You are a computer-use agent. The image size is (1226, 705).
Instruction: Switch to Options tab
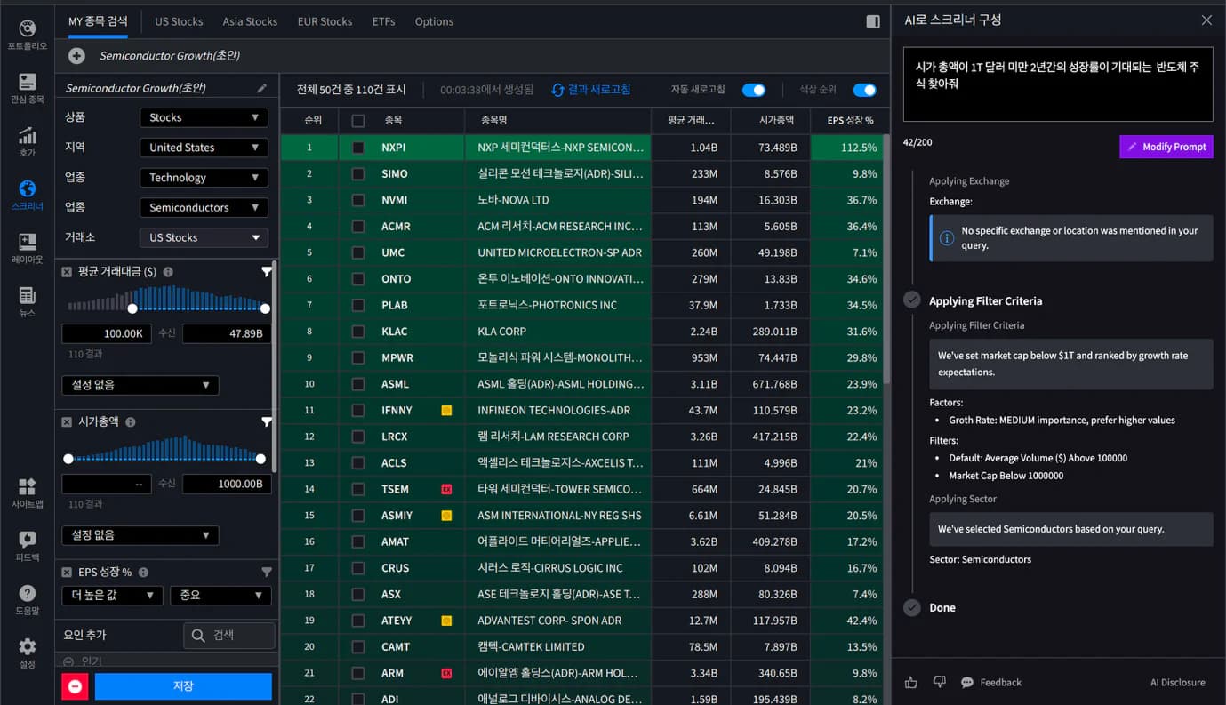[x=434, y=21]
